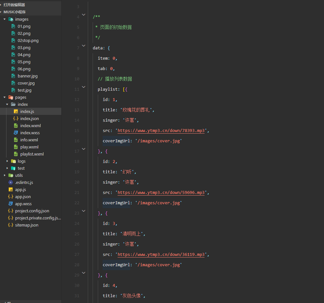Collapse the pages folder arrow
Viewport: 324px width, 303px height.
click(5, 97)
